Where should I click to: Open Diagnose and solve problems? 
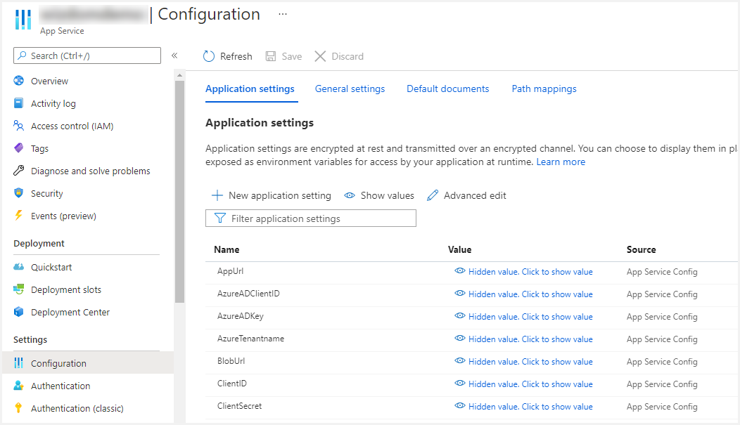coord(90,171)
